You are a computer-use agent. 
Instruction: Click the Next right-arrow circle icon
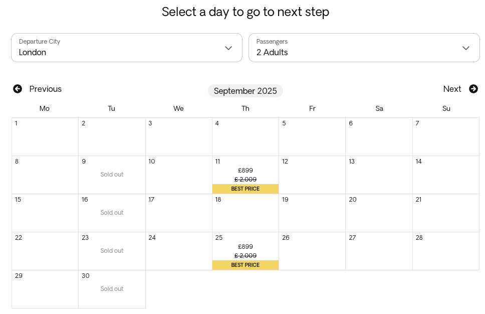coord(473,89)
